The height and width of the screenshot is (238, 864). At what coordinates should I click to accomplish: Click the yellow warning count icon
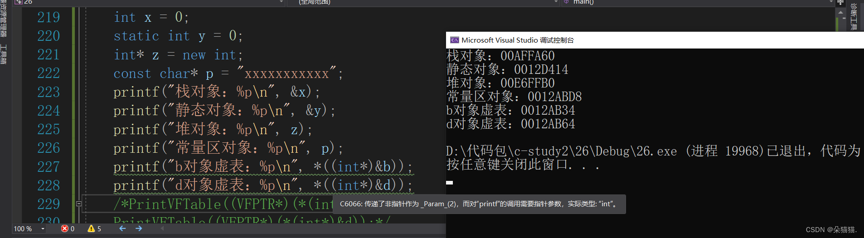click(x=91, y=228)
